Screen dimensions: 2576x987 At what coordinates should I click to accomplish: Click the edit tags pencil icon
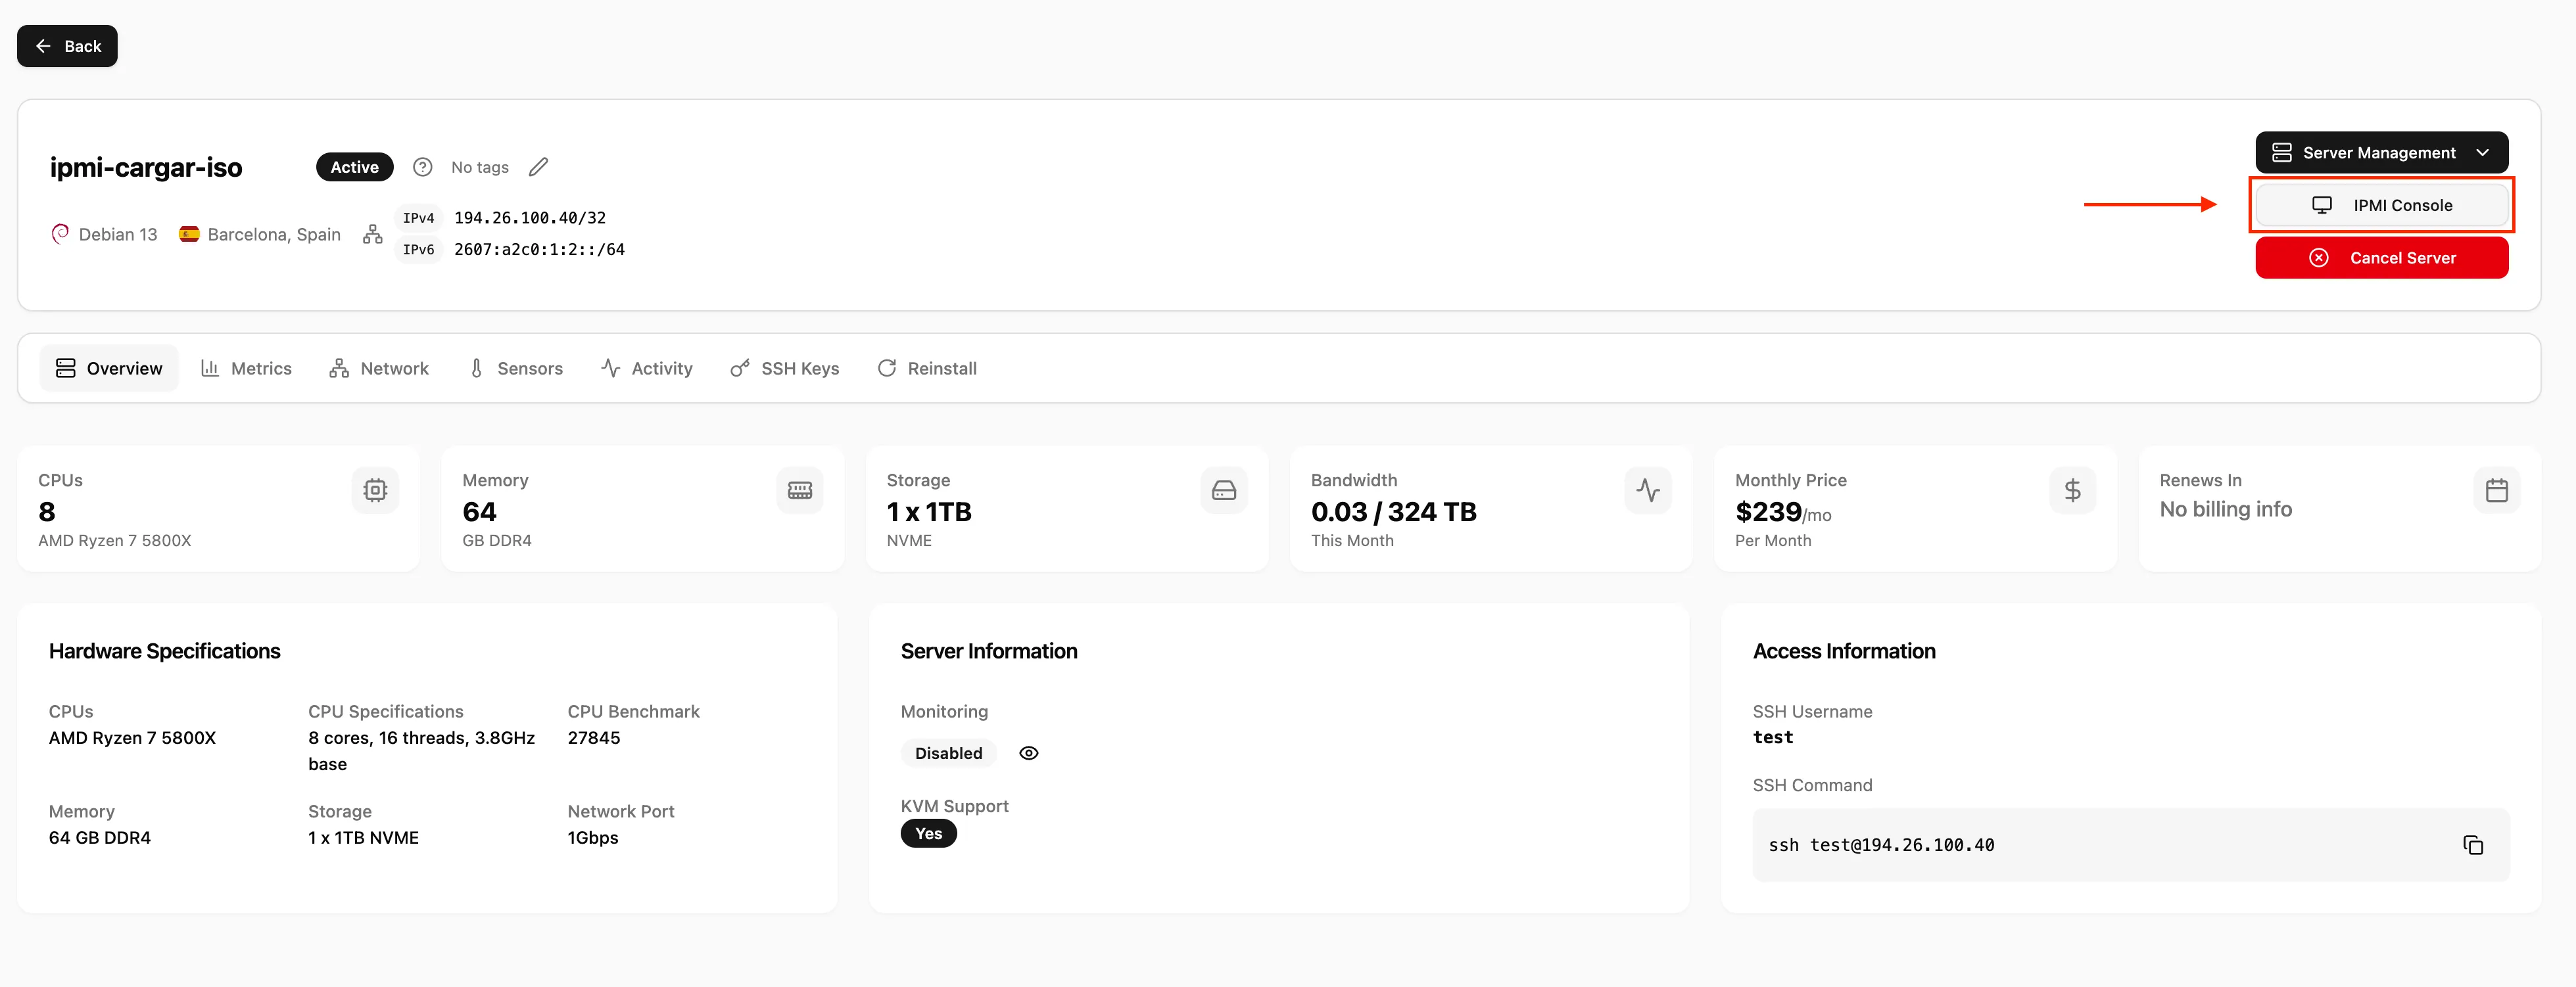click(x=538, y=167)
